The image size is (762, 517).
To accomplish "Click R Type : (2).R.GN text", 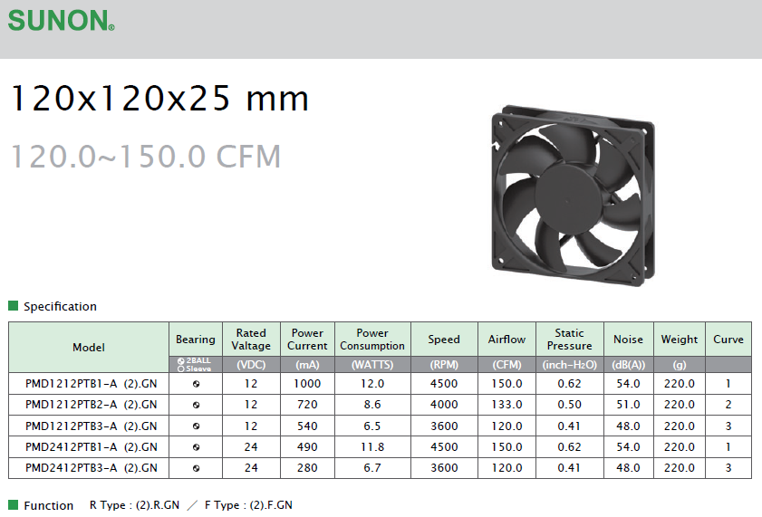I will (134, 505).
